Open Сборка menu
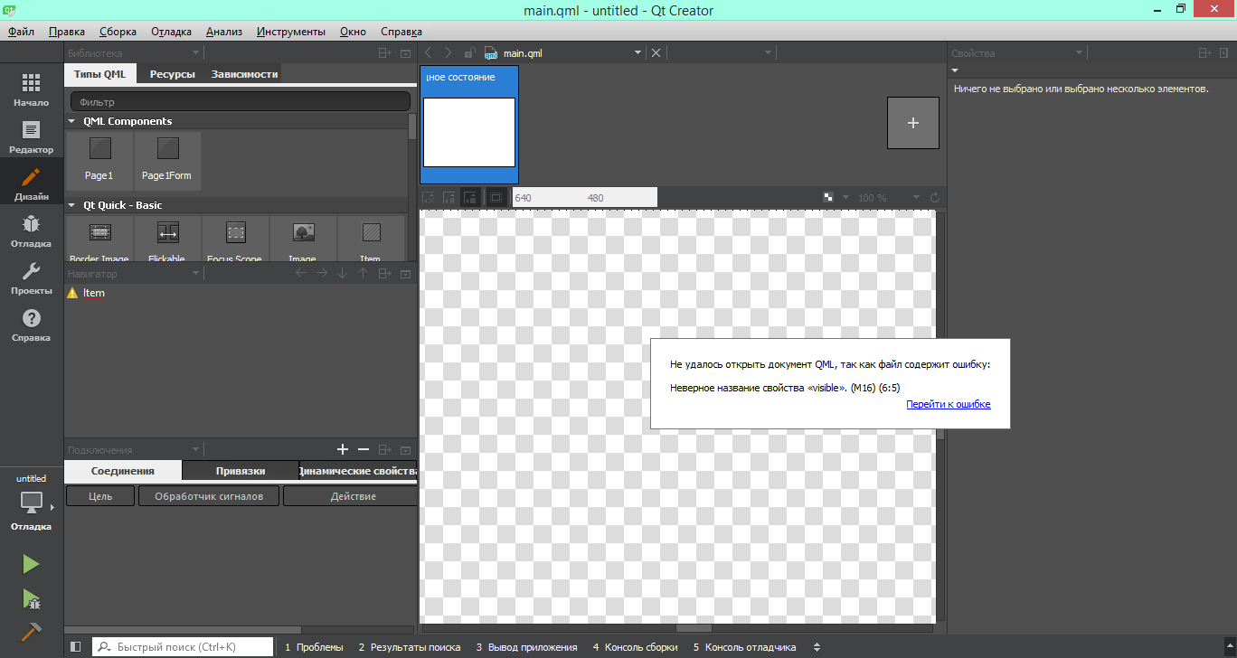The image size is (1237, 658). coord(118,31)
